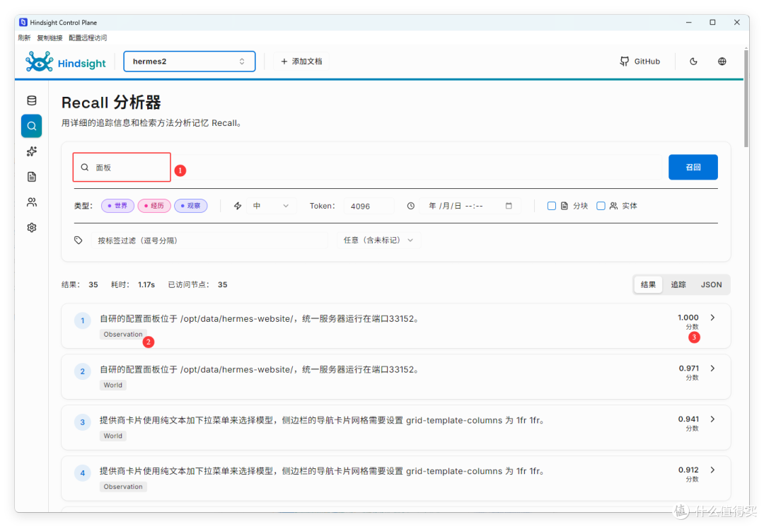Open the settings gear in the sidebar
This screenshot has width=764, height=527.
[32, 228]
